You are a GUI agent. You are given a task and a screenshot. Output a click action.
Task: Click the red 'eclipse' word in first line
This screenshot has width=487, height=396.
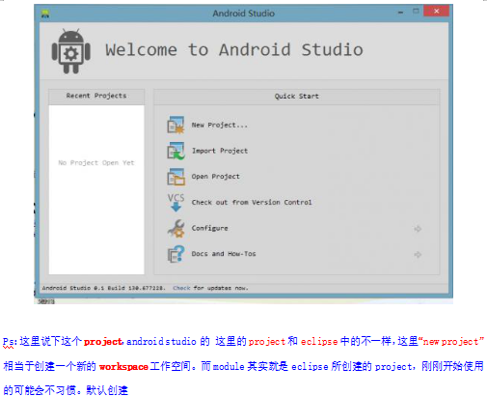319,342
